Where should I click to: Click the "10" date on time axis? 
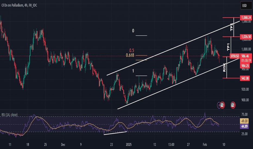[x=224, y=145]
